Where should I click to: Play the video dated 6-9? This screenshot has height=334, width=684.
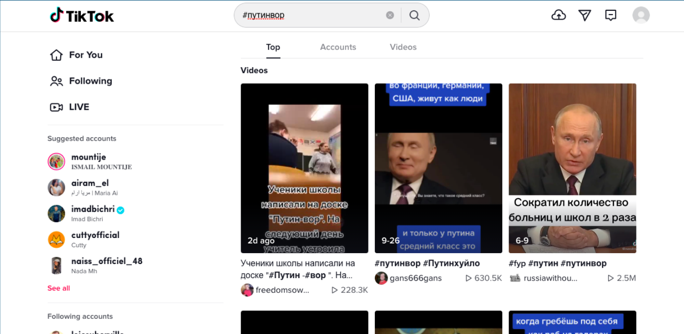click(572, 168)
